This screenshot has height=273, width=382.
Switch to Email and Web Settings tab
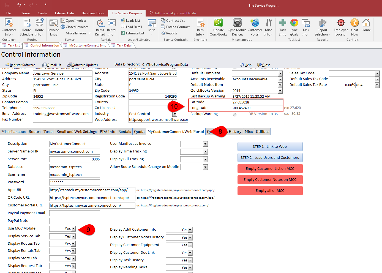click(77, 132)
